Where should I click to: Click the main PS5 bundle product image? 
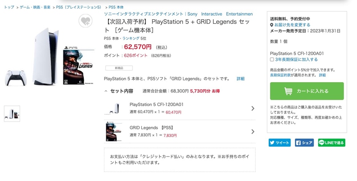(x=50, y=57)
